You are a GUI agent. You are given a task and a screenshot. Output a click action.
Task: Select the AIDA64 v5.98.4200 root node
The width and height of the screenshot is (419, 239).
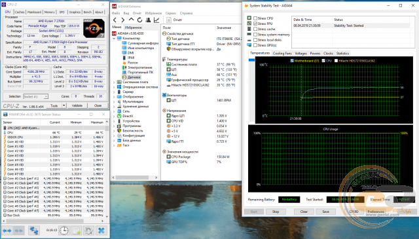coord(128,33)
